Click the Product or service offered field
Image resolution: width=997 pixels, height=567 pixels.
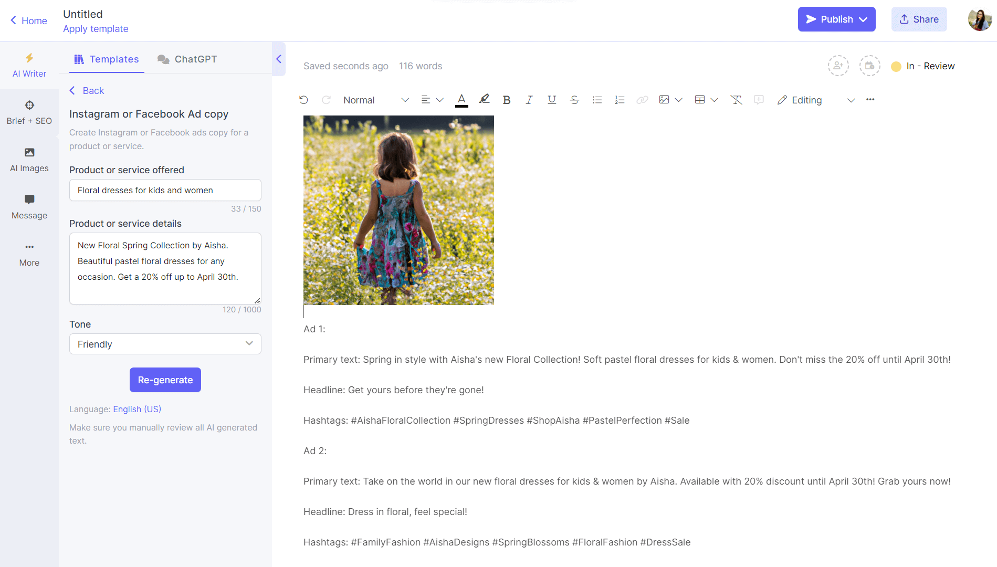(165, 190)
